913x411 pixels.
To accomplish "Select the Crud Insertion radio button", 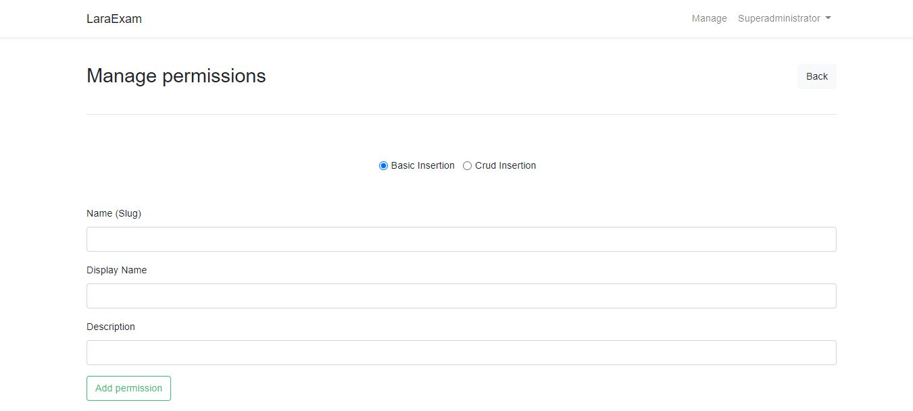I will click(467, 166).
